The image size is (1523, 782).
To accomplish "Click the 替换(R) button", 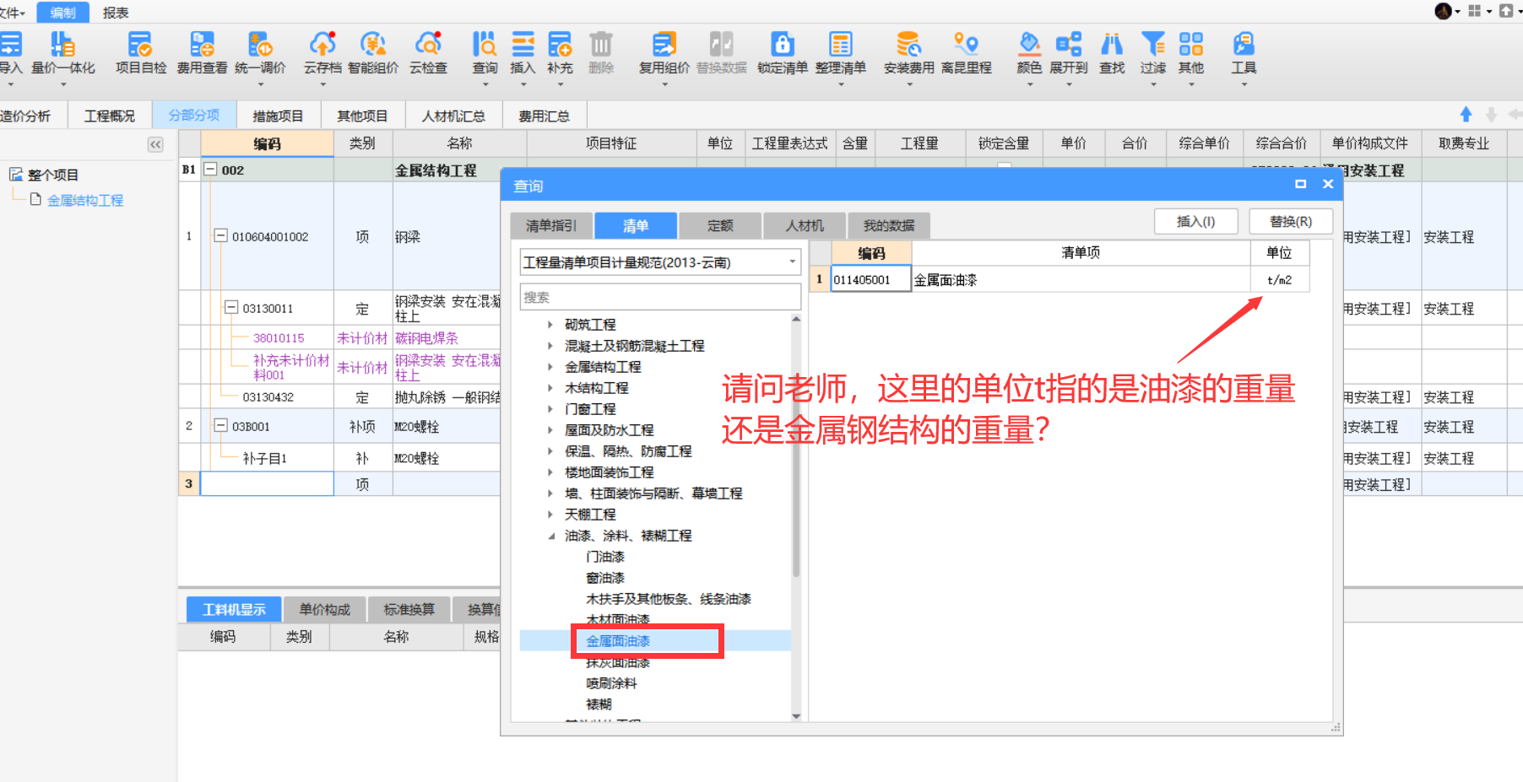I will 1291,221.
